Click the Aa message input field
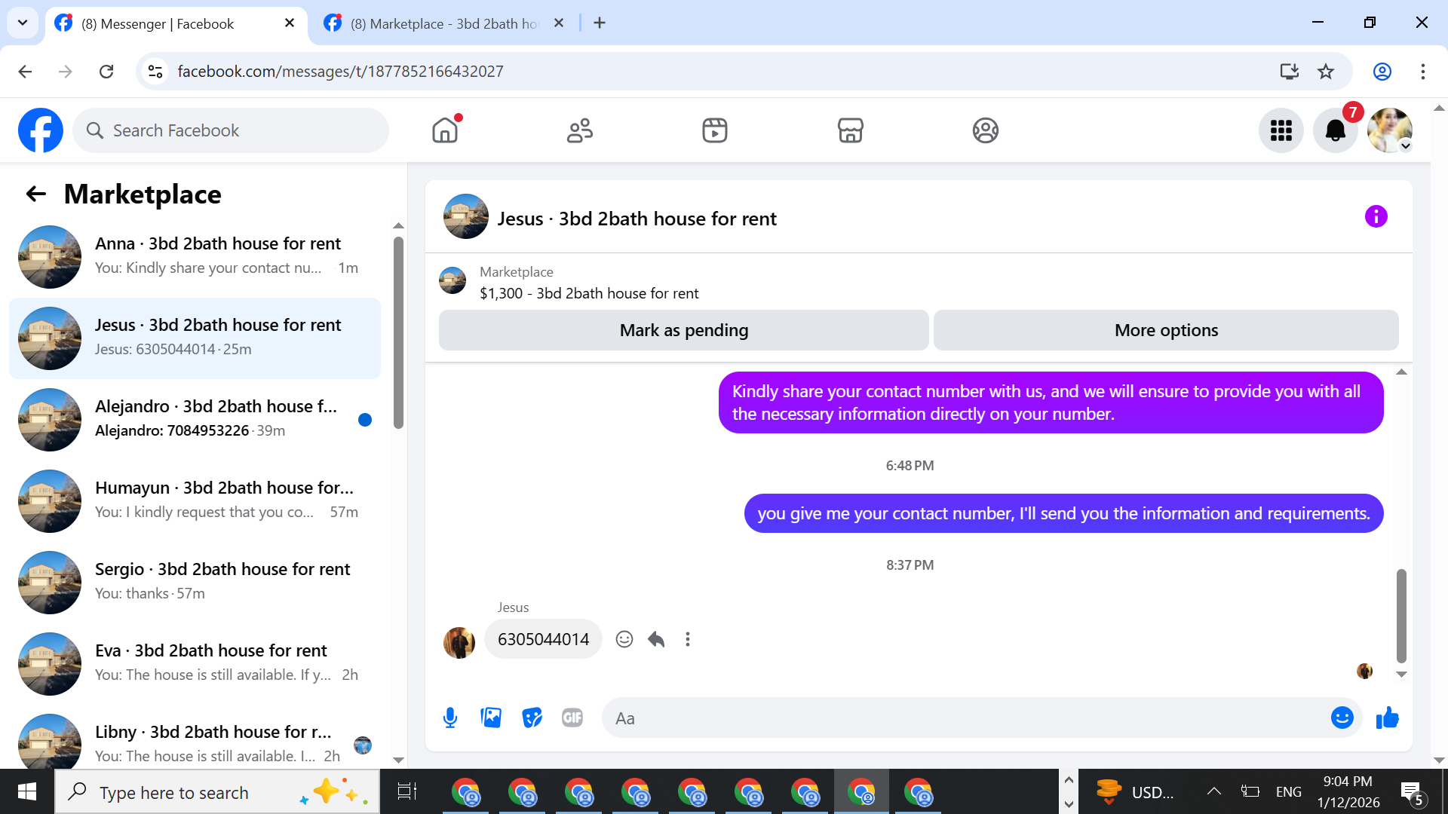The height and width of the screenshot is (814, 1448). (x=965, y=718)
